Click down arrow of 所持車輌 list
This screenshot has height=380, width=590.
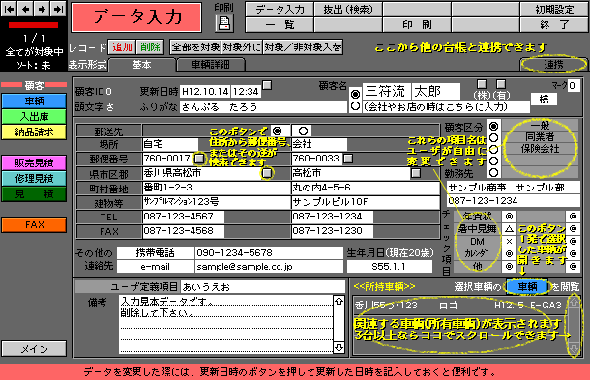[574, 349]
